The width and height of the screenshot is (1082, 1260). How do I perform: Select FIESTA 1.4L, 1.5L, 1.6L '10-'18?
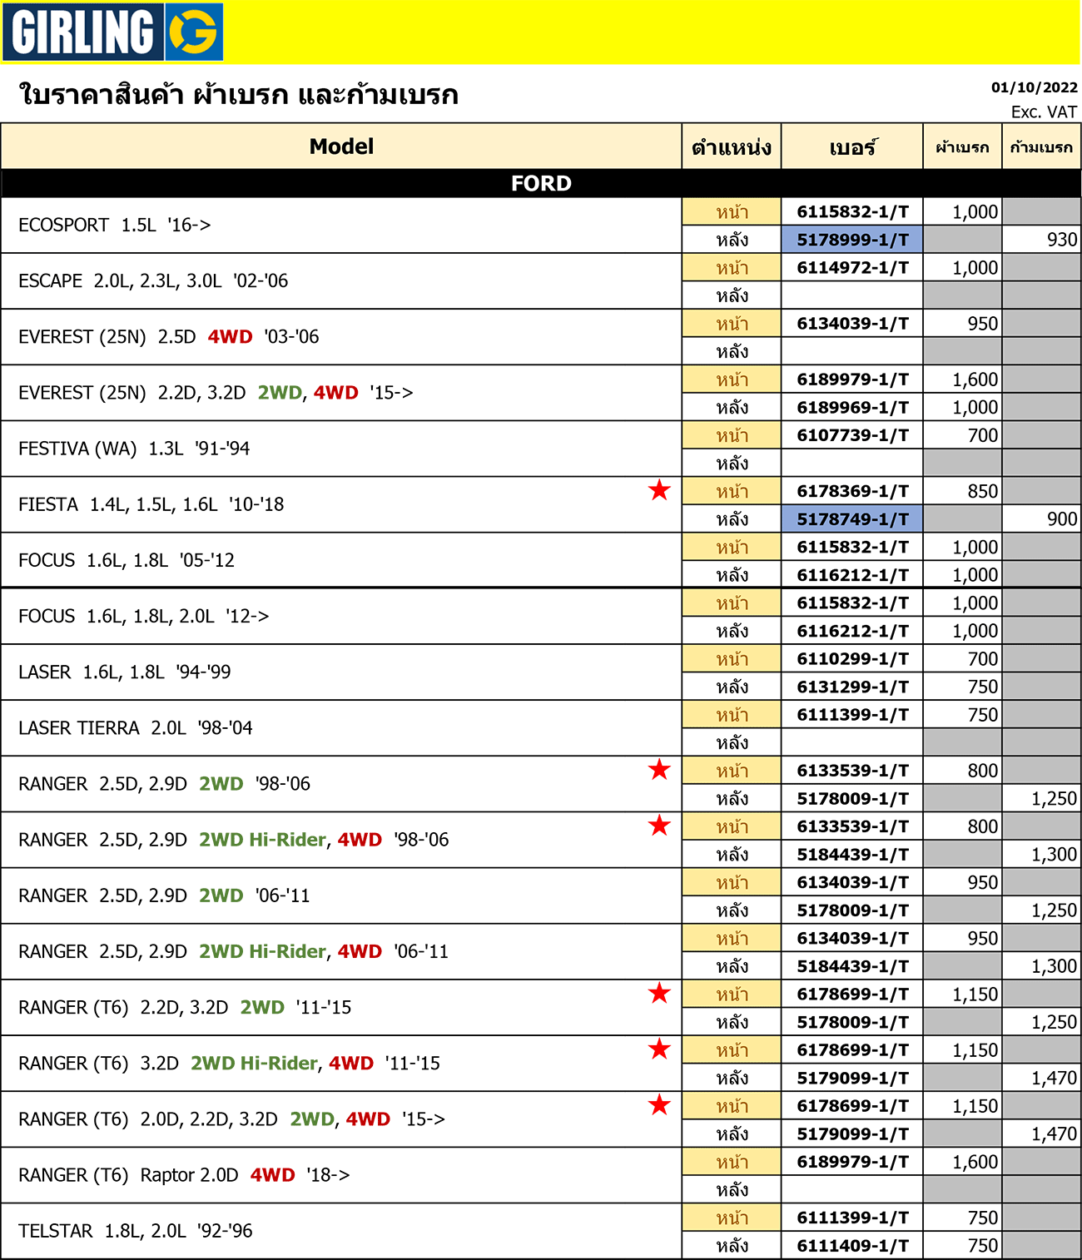tap(341, 504)
